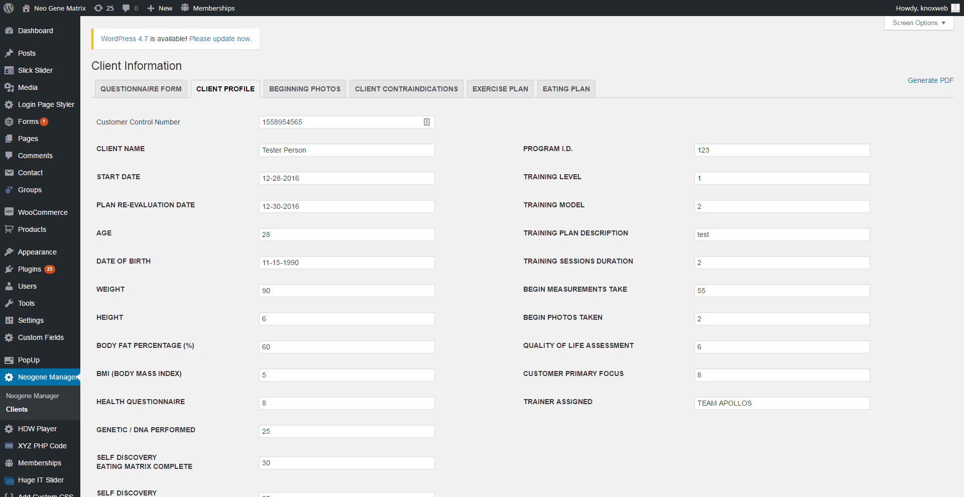Open the updates icon showing 25
Viewport: 964px width, 497px height.
[x=99, y=8]
